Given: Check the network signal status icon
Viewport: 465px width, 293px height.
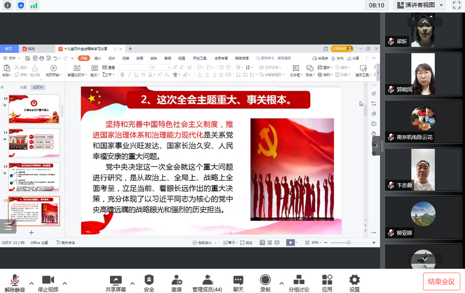Looking at the screenshot, I should [34, 5].
